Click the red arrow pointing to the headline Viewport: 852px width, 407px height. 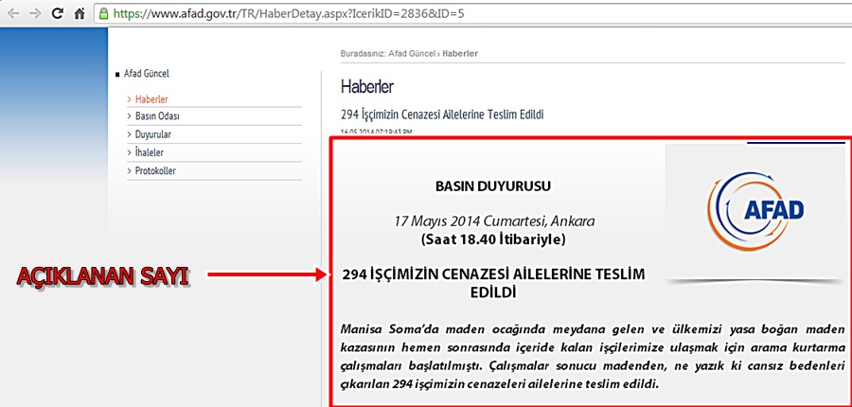tap(267, 275)
